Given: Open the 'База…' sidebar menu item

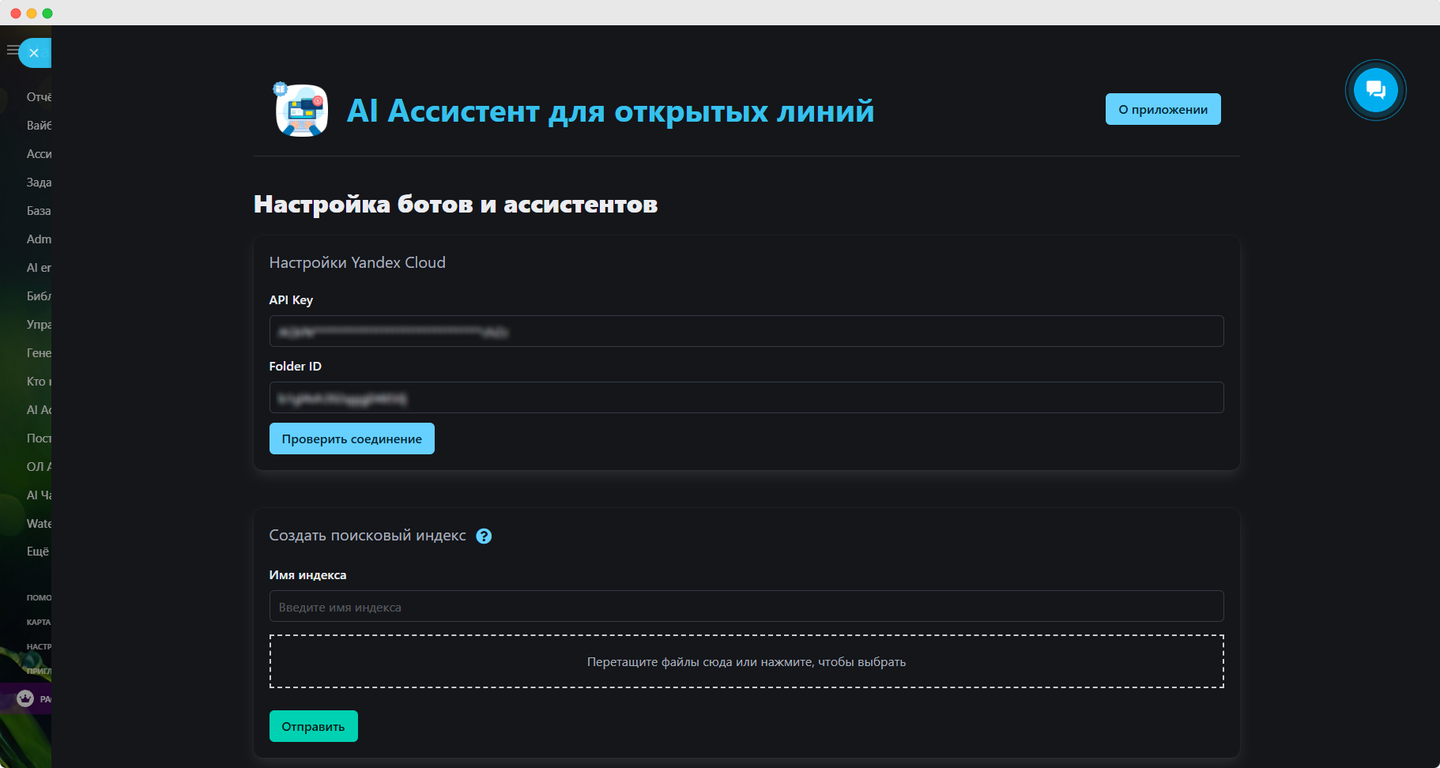Looking at the screenshot, I should (39, 211).
